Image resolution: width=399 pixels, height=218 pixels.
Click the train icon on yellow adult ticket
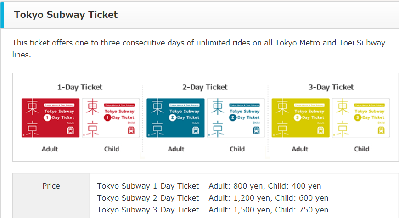click(320, 130)
